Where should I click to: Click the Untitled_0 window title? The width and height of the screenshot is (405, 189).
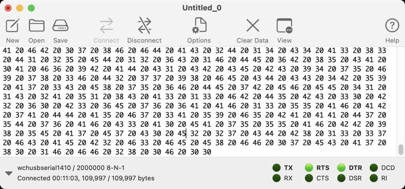(x=202, y=8)
